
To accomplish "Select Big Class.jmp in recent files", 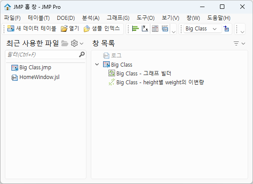I will coord(31,68).
